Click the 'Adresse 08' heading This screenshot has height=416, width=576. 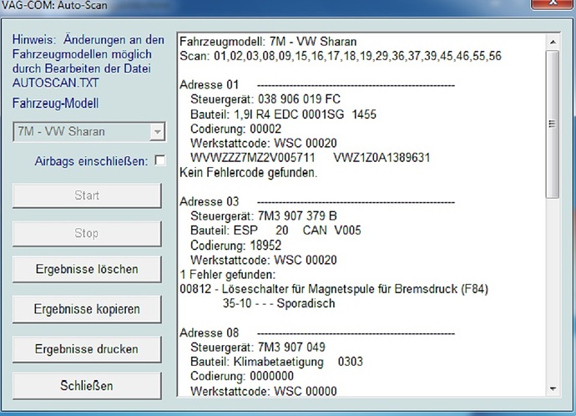(209, 333)
